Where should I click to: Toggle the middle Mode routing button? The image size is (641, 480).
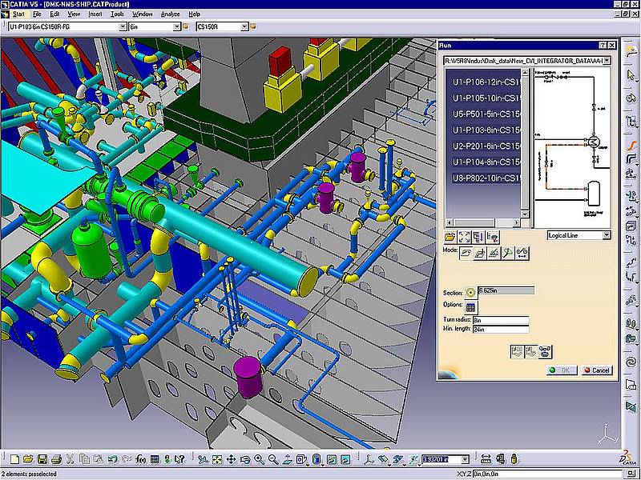[x=494, y=252]
